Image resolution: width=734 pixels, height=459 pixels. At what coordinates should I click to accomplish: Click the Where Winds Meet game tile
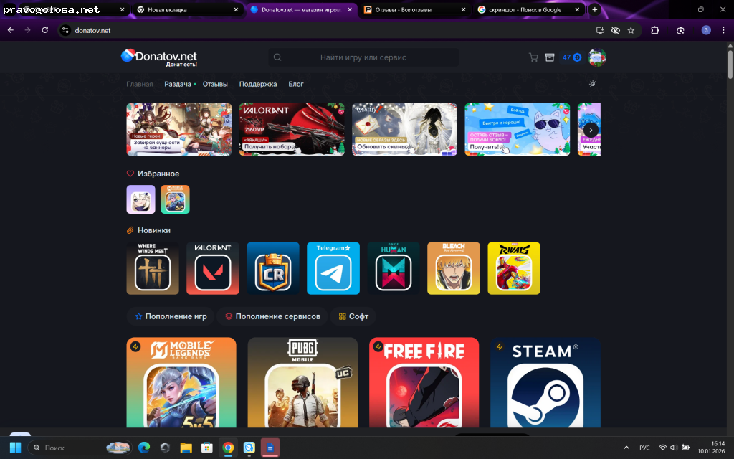point(153,268)
